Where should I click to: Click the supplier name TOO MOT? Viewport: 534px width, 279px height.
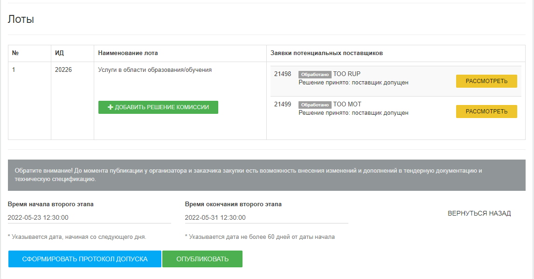(347, 105)
